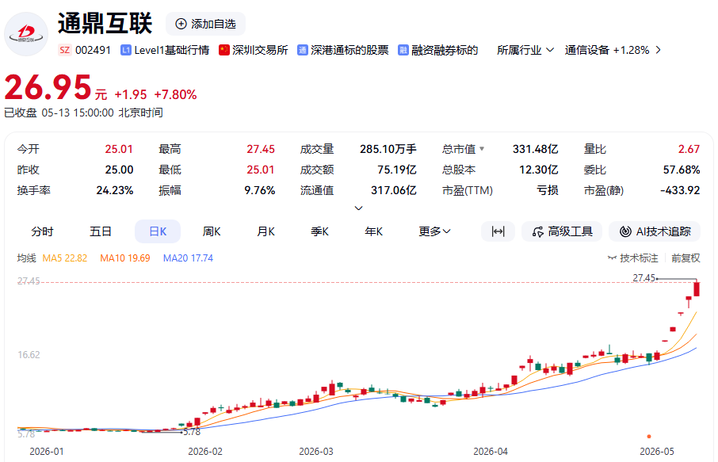718x462 pixels.
Task: Click the SZ exchange badge icon
Action: pos(64,50)
